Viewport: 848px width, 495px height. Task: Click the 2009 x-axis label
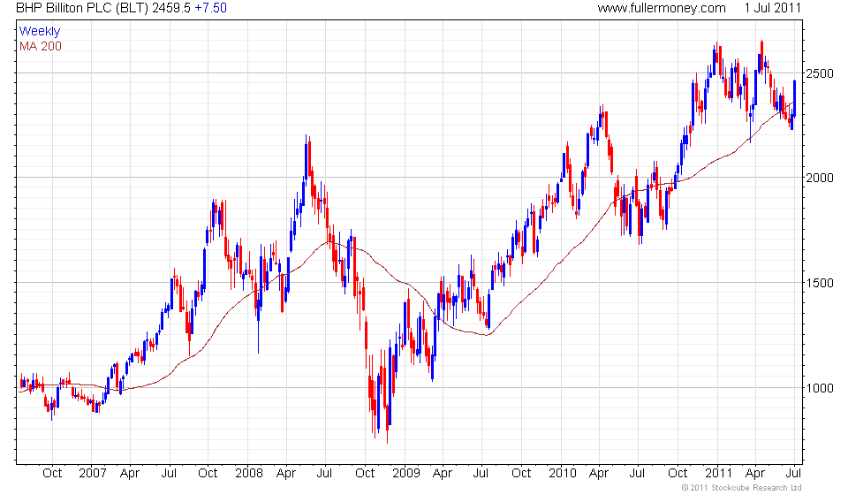coord(406,474)
